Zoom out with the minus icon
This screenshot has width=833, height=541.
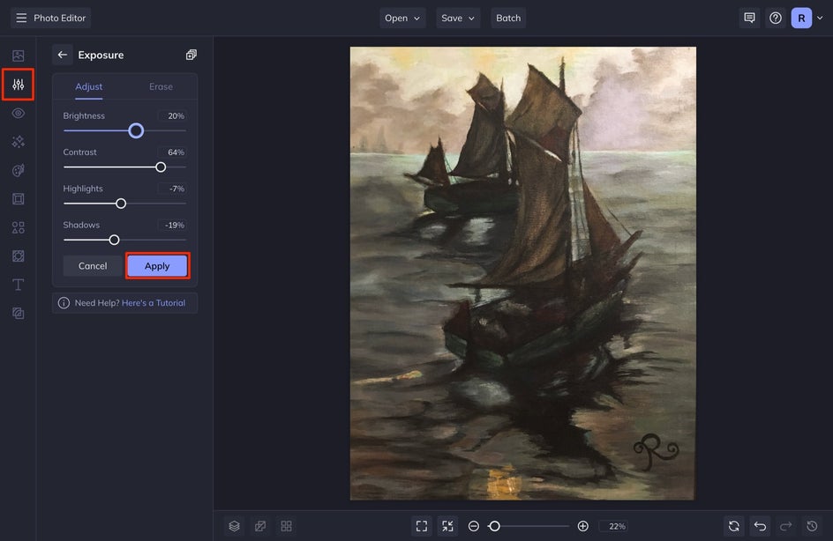(473, 526)
